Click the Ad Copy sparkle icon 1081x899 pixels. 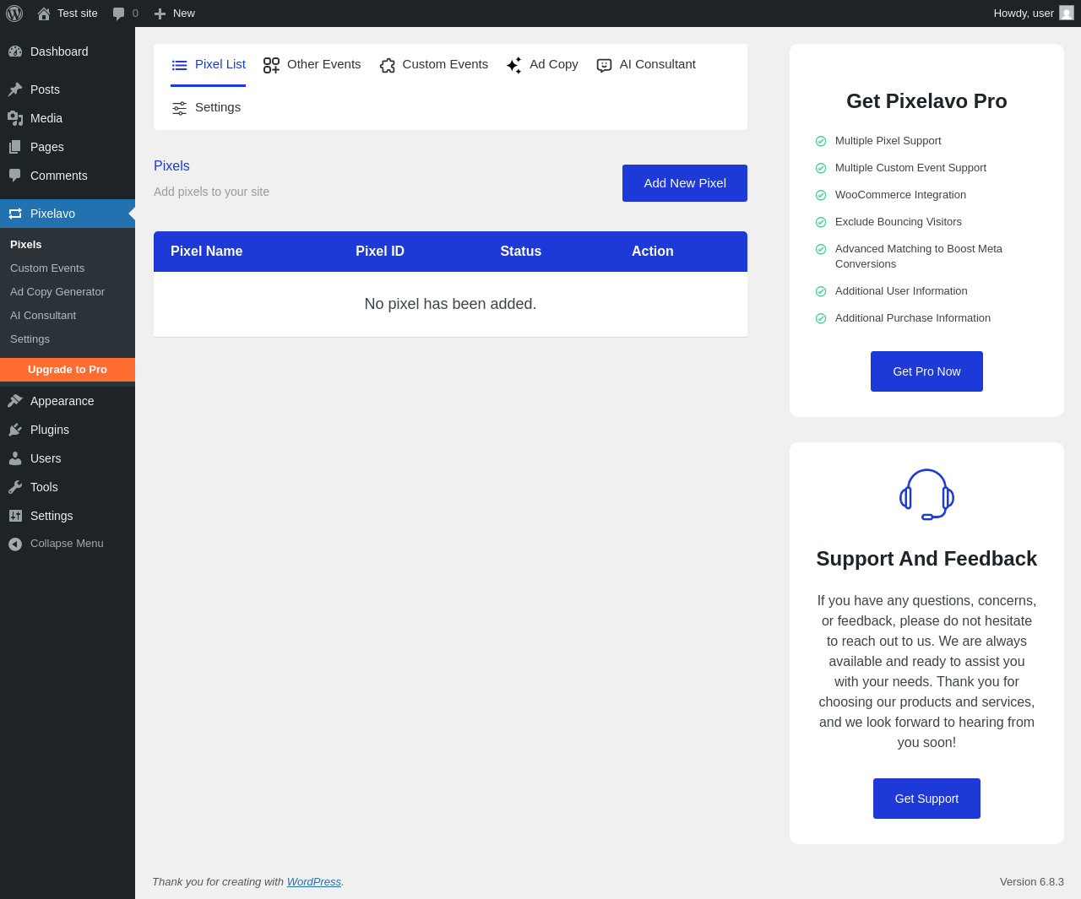pos(513,65)
